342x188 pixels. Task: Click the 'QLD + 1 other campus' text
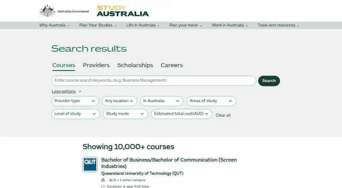coord(127,180)
